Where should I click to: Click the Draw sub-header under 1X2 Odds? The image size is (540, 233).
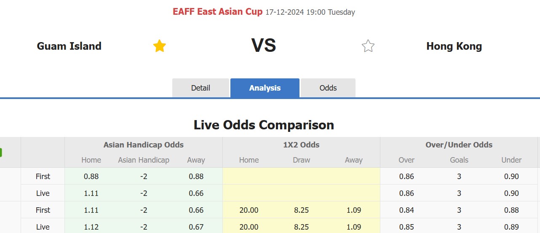click(x=301, y=160)
